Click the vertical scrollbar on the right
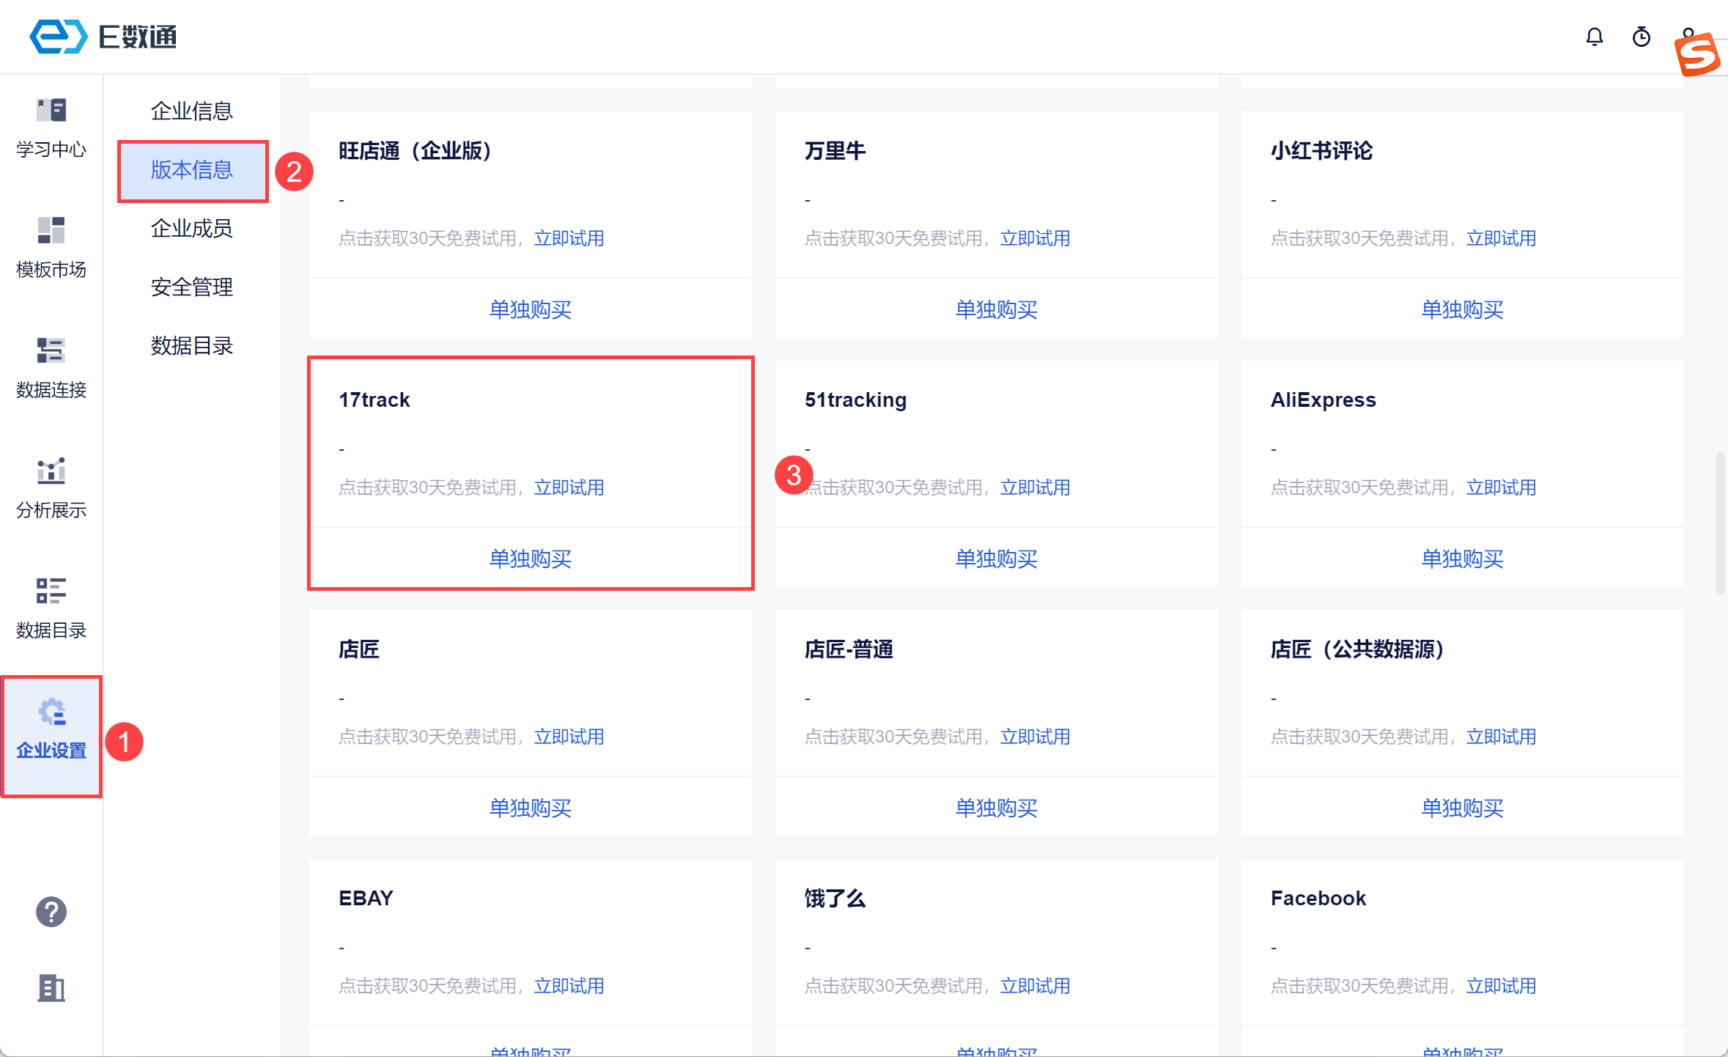 (1719, 523)
